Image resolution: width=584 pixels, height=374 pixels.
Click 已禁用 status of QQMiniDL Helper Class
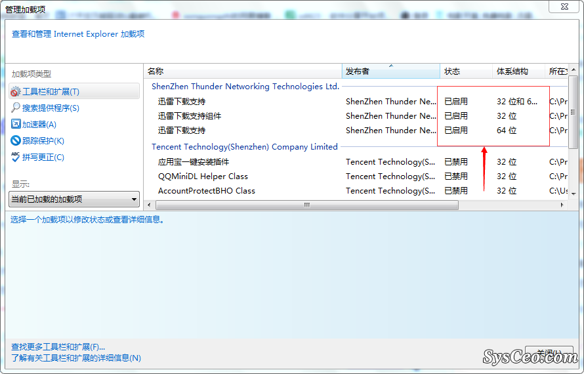(x=456, y=177)
